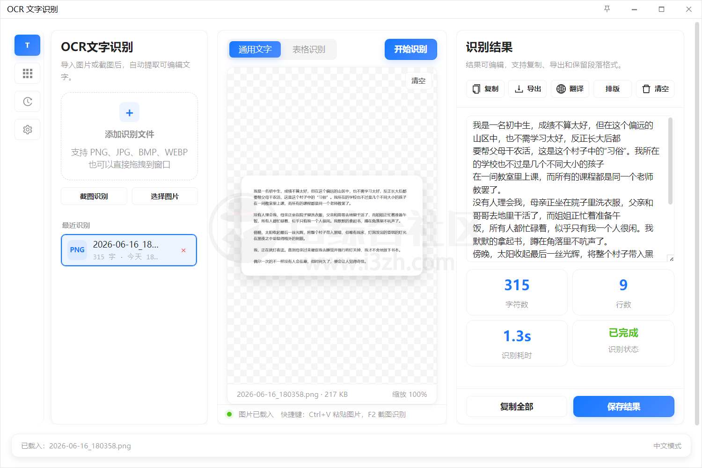Maximize the OCR 文字识别 window
Viewport: 702px width, 468px height.
[661, 9]
